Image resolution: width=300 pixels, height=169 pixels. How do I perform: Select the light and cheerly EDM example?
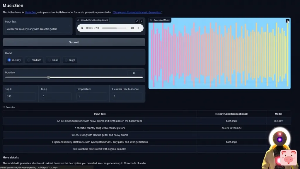(x=100, y=142)
